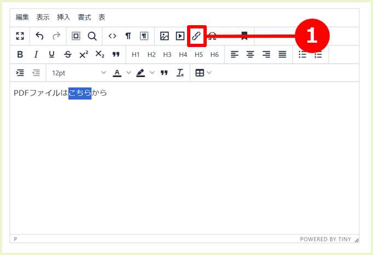The image size is (373, 255).
Task: Open the 編集 menu
Action: (x=22, y=17)
